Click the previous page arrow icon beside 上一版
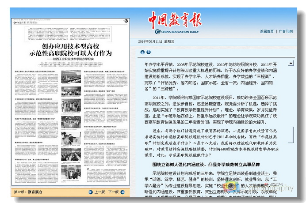306x203 pixels. tap(89, 192)
